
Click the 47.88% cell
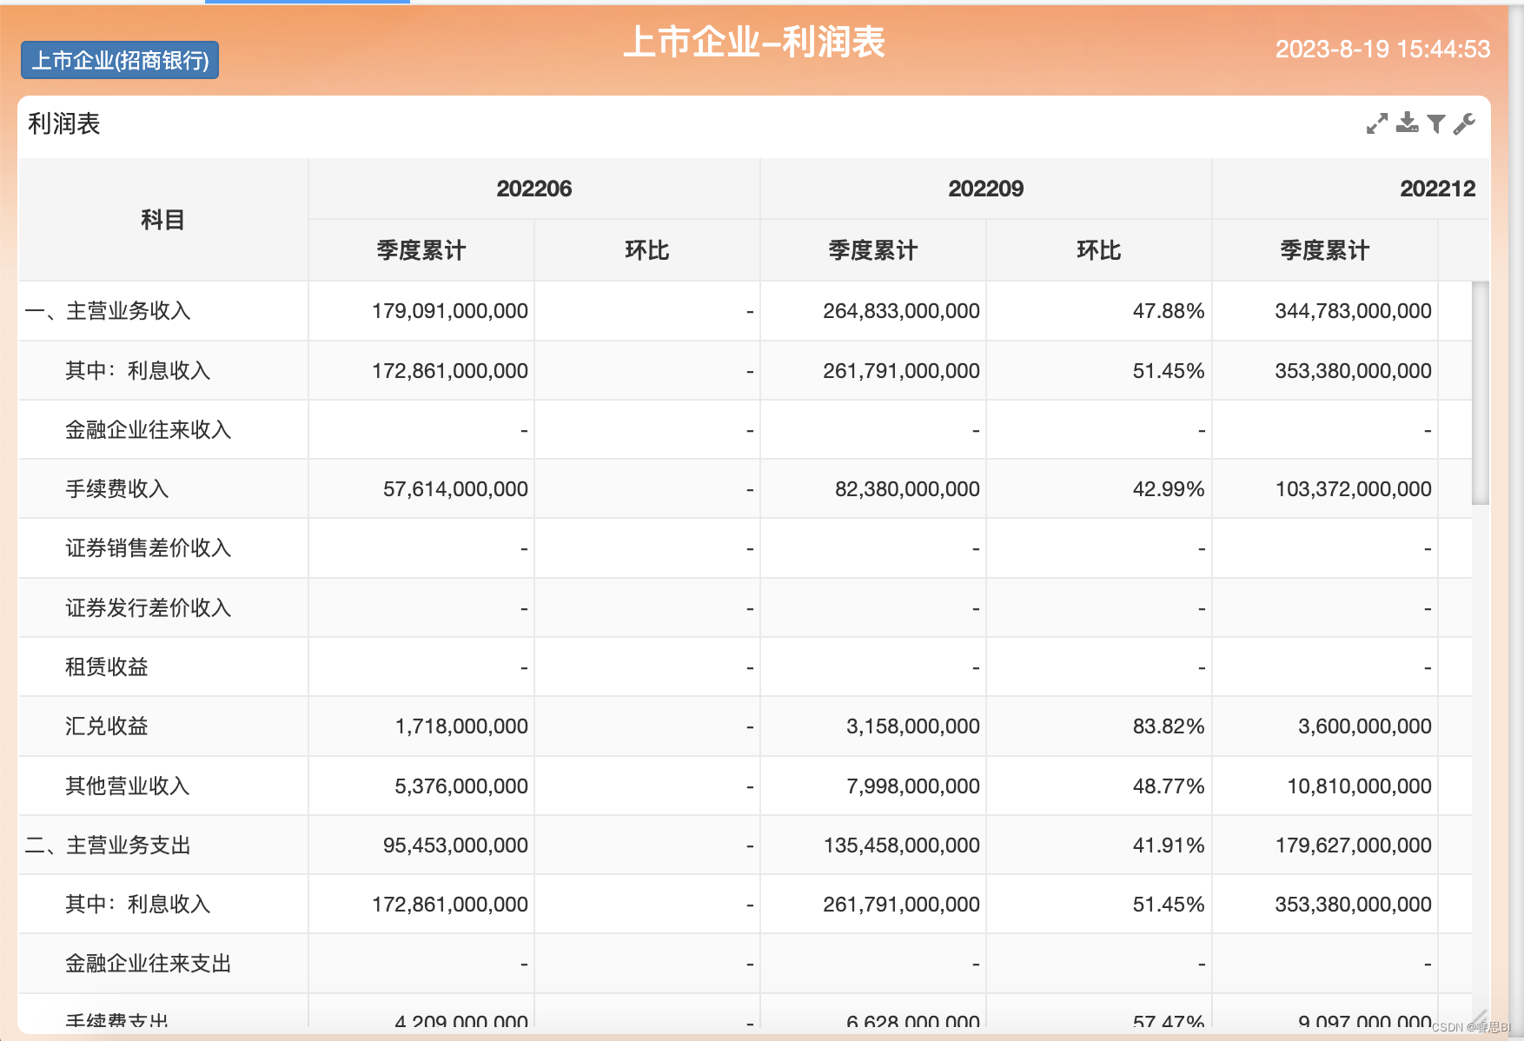tap(1169, 311)
